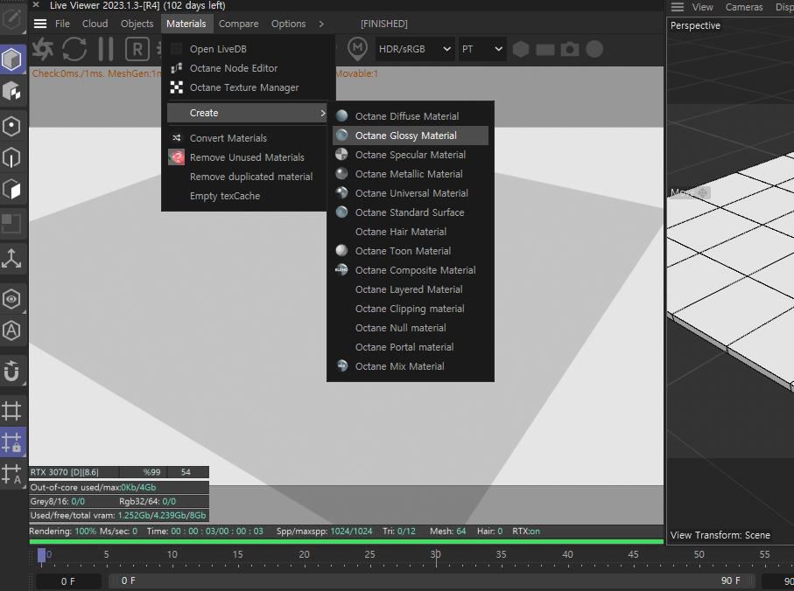Open viewport hamburger menu
The height and width of the screenshot is (591, 794).
click(x=678, y=7)
